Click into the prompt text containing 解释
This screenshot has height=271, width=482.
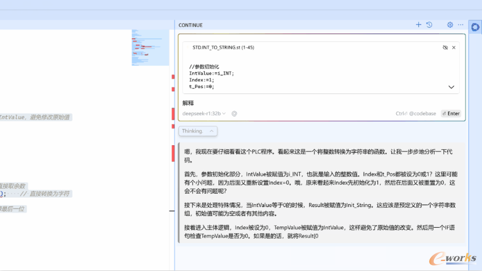[188, 103]
